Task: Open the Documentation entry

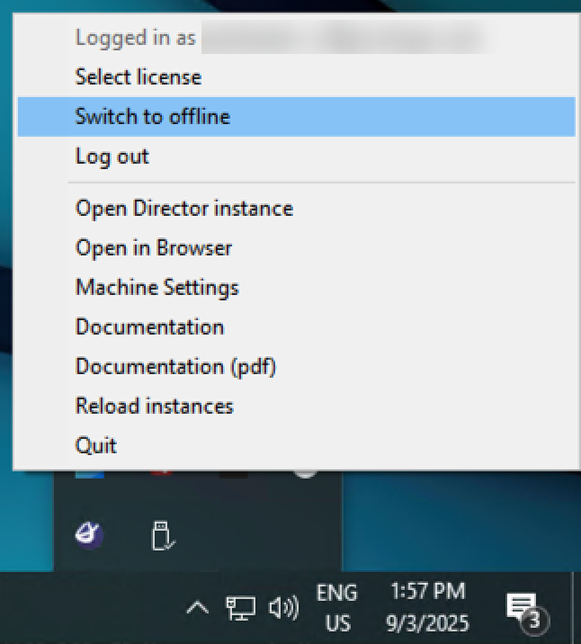Action: tap(149, 327)
